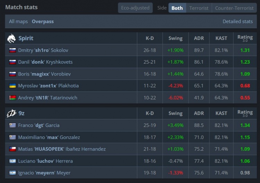260x183 pixels.
Task: Click HUASOPEEK's 21-18 K-D value
Action: click(x=150, y=149)
